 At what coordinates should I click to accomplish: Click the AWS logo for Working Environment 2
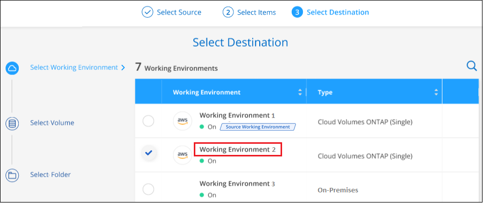(x=183, y=154)
